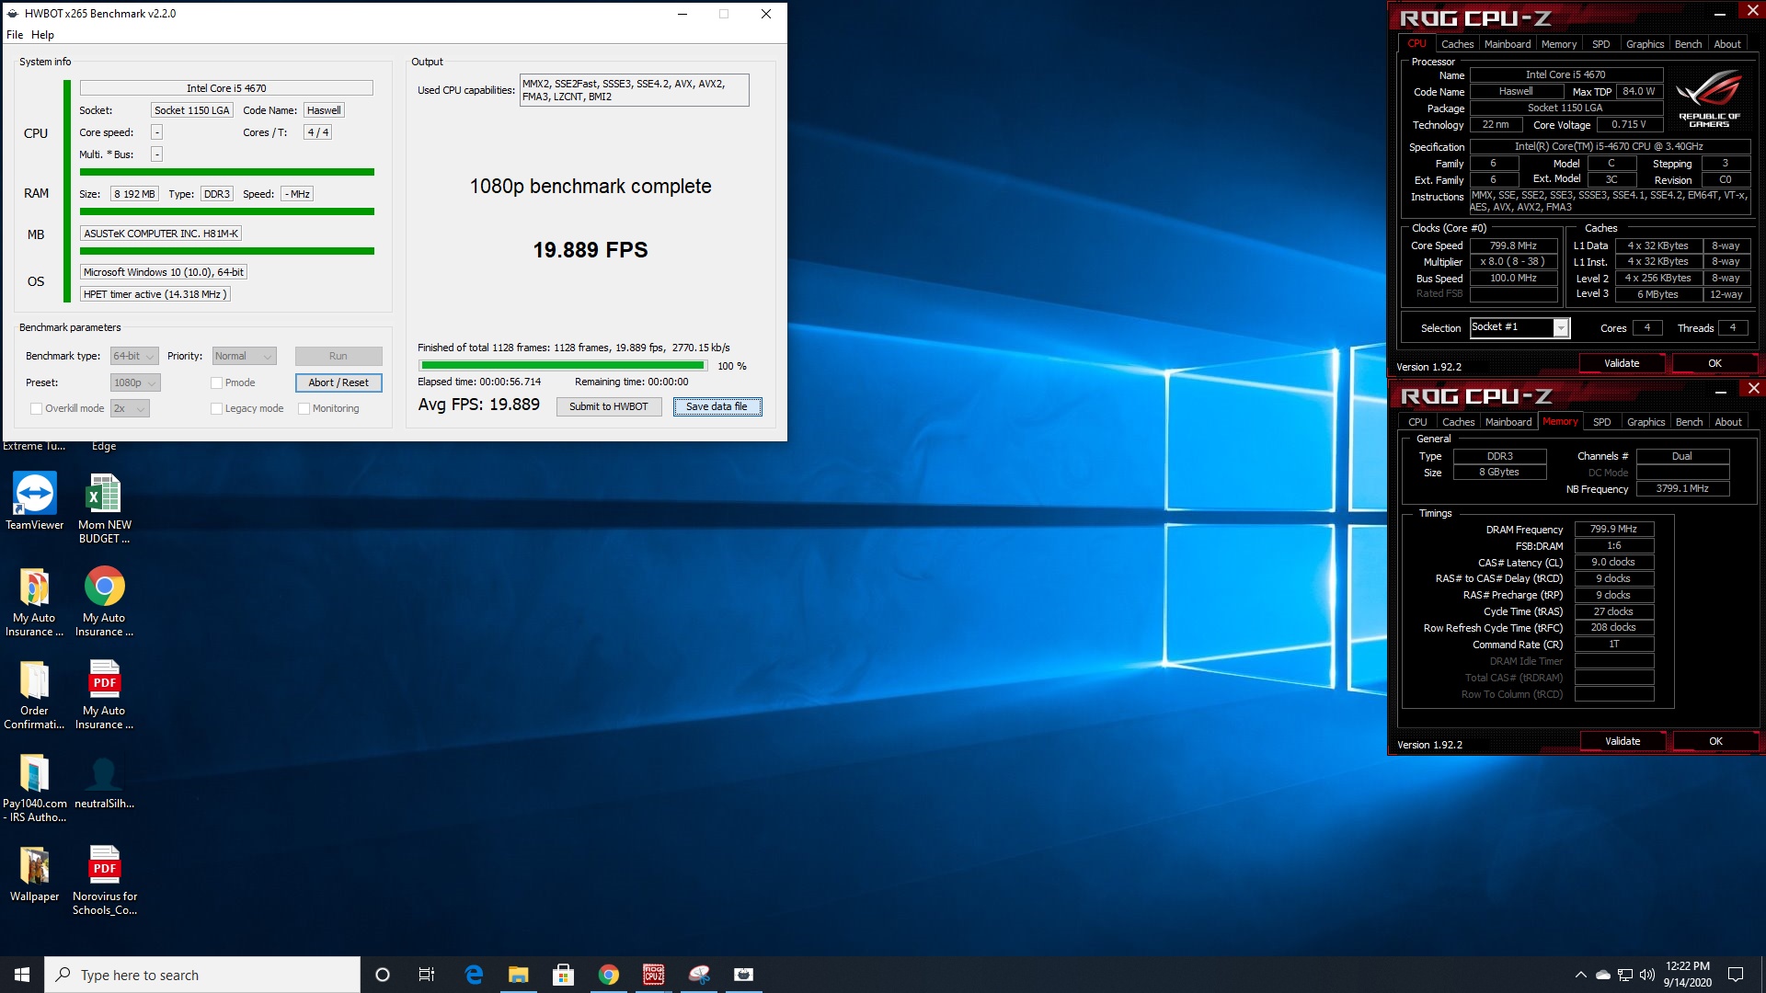
Task: Enable the Monitoring checkbox
Action: pyautogui.click(x=304, y=408)
